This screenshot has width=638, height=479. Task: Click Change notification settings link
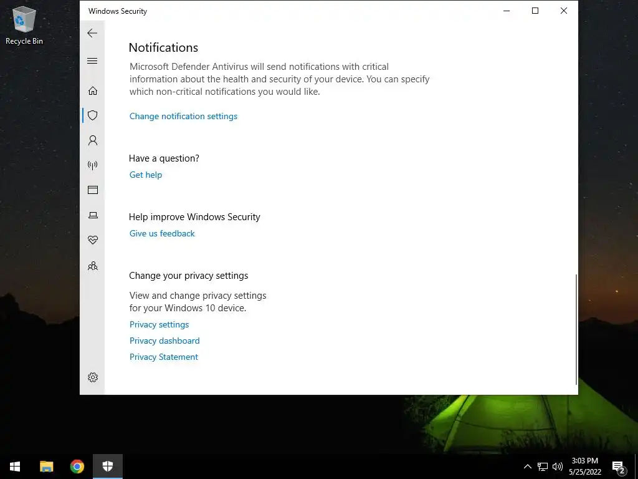click(183, 116)
